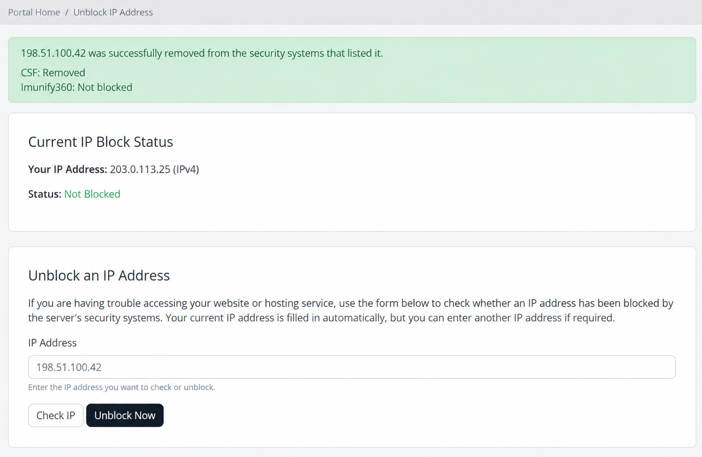Screen dimensions: 702x457
Task: Click the 'Unblock an IP Address' heading
Action: point(99,275)
